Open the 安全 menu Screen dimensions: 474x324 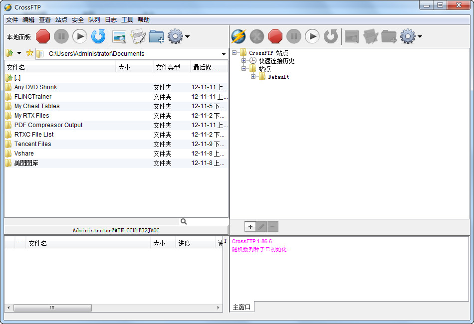click(x=78, y=20)
